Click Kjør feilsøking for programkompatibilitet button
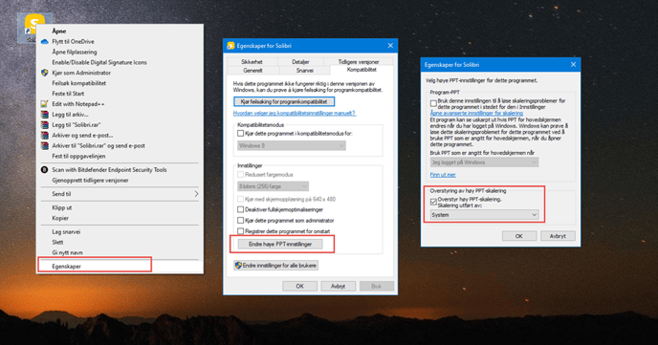 pyautogui.click(x=284, y=101)
